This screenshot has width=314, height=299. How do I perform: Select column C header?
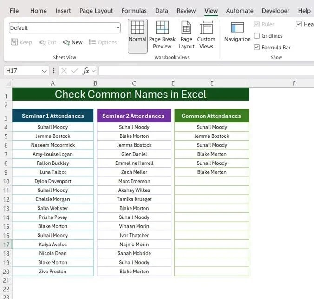[x=134, y=83]
